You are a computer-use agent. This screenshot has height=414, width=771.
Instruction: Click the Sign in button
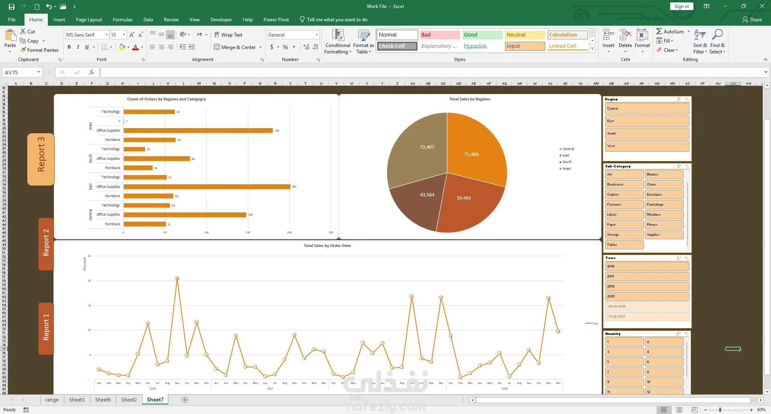click(681, 6)
